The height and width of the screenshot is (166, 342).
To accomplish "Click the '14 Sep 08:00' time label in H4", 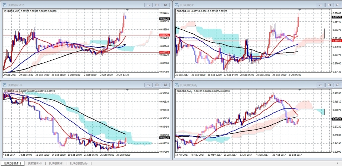I will coord(58,155).
